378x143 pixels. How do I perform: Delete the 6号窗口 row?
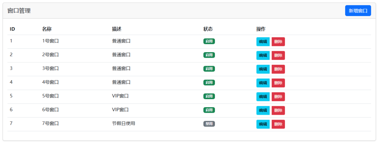click(278, 110)
